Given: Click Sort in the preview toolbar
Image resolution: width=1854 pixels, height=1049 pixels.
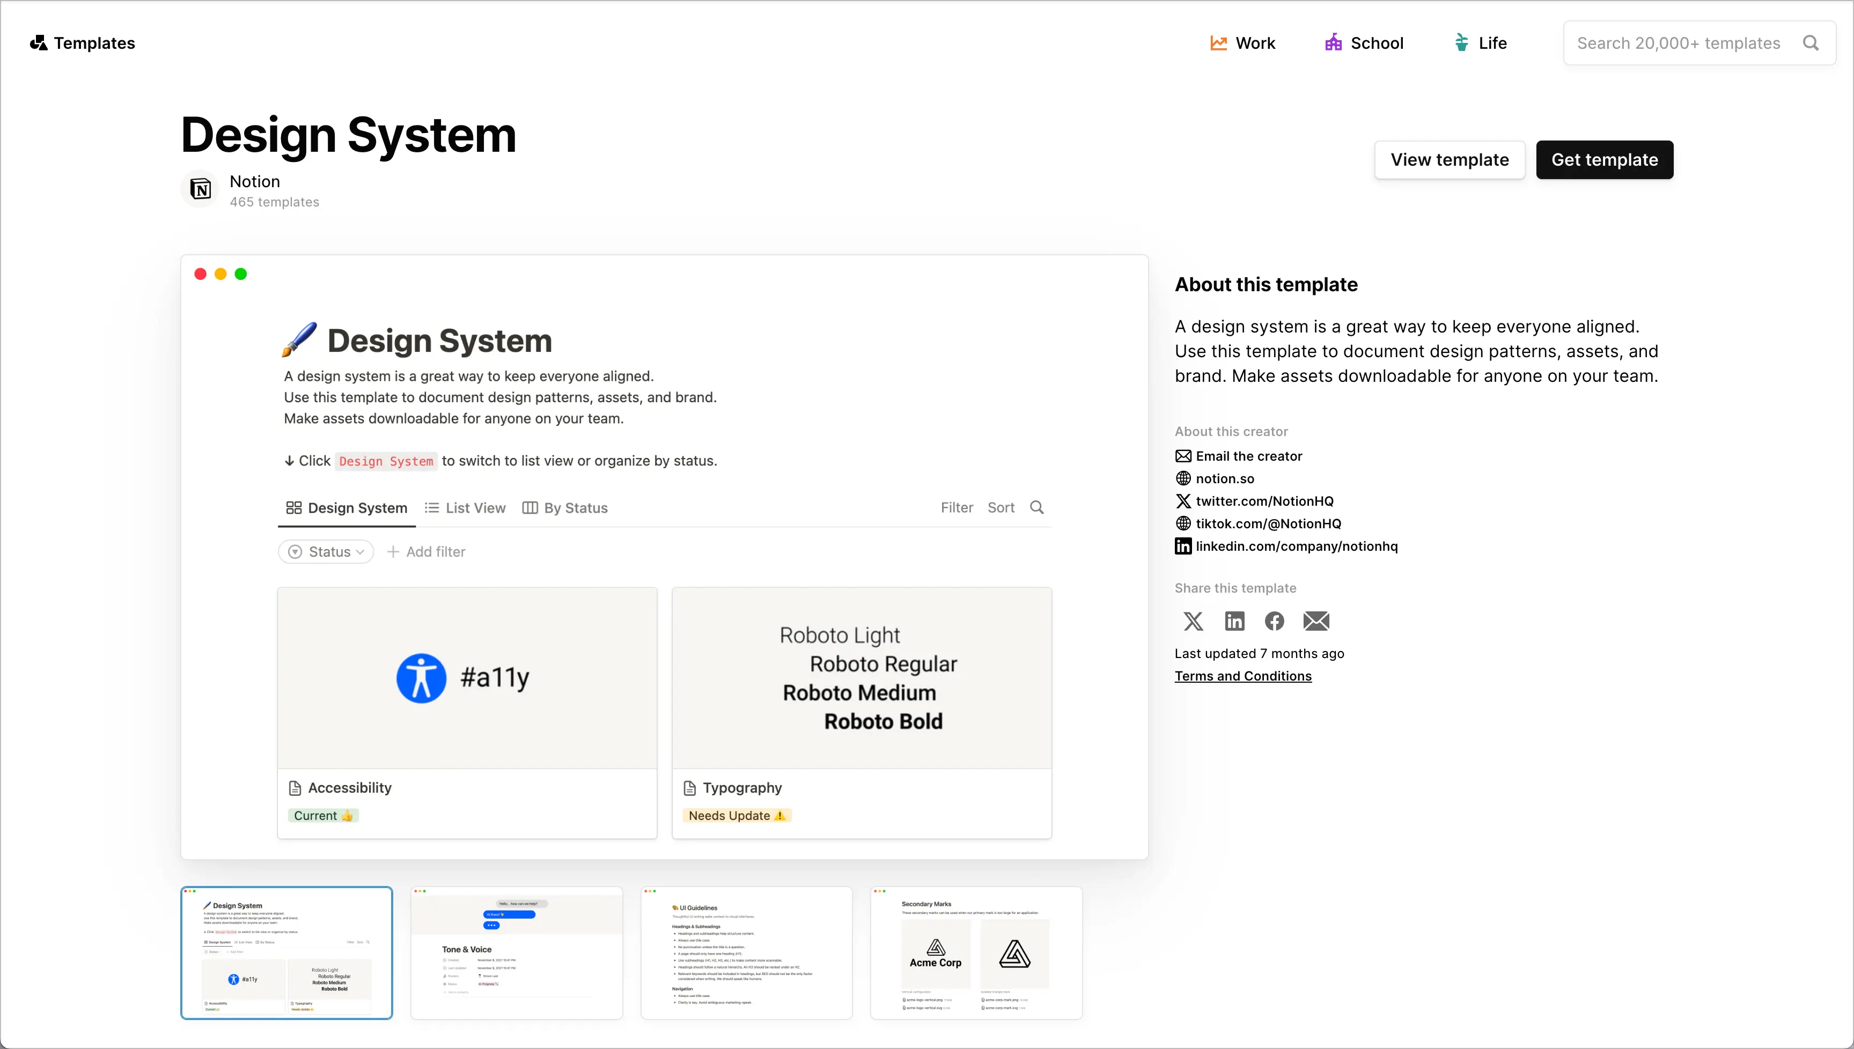Looking at the screenshot, I should pos(1001,508).
